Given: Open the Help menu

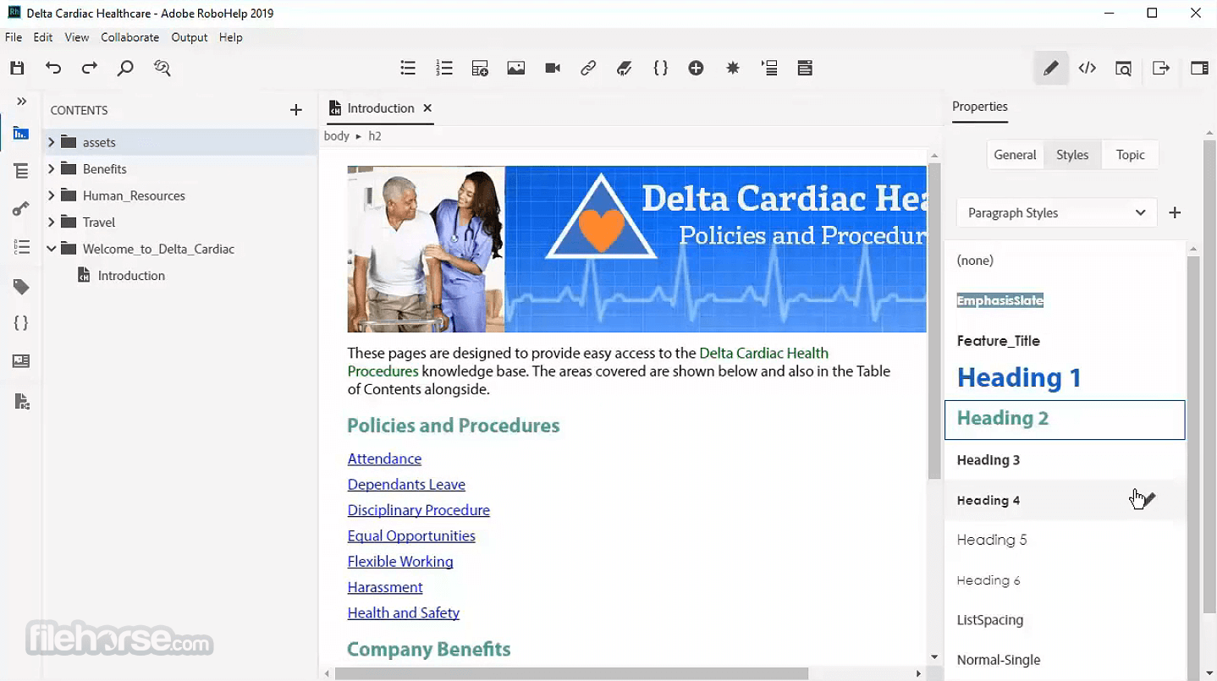Looking at the screenshot, I should 231,37.
